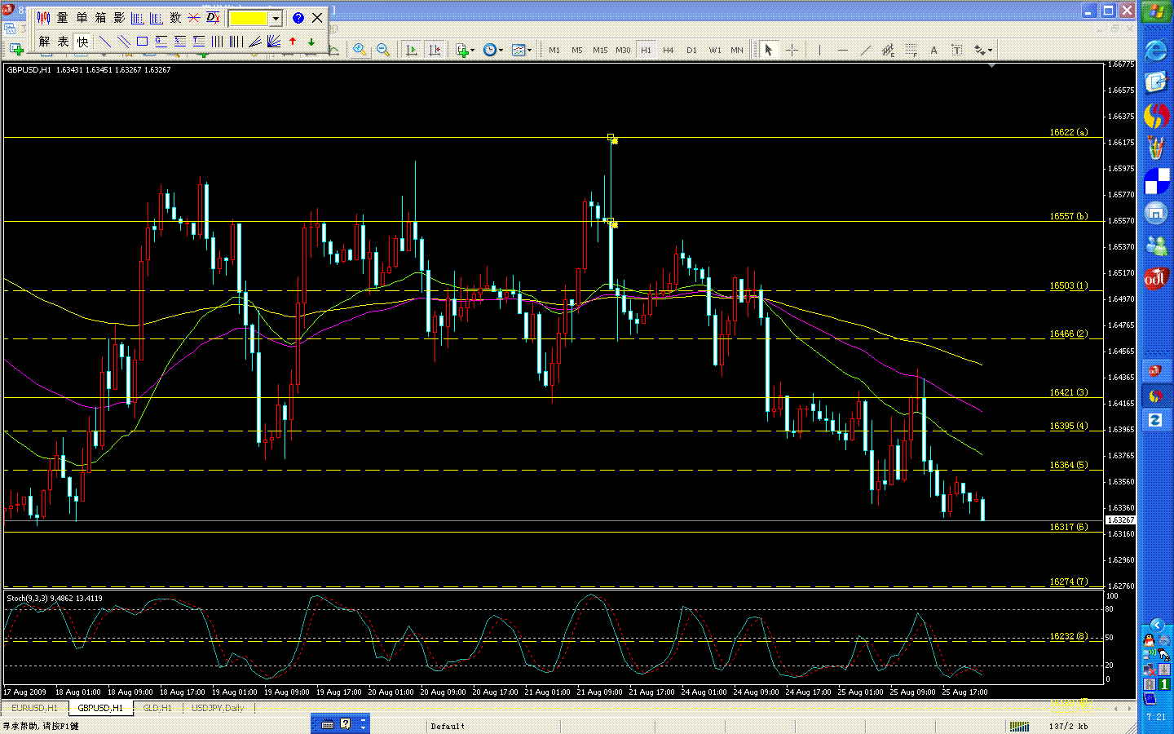Select the Fibonacci retracement tool
The width and height of the screenshot is (1174, 734).
[911, 50]
